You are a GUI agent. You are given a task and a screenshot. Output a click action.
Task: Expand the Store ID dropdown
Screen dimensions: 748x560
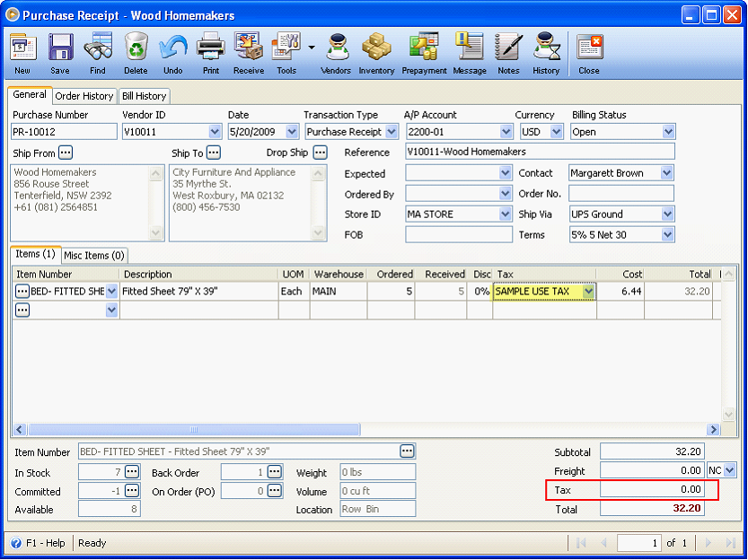point(506,214)
